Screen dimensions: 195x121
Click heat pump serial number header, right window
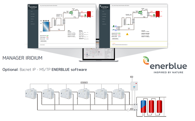click(120, 5)
